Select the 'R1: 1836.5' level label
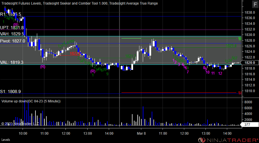The height and width of the screenshot is (143, 259). point(11,14)
